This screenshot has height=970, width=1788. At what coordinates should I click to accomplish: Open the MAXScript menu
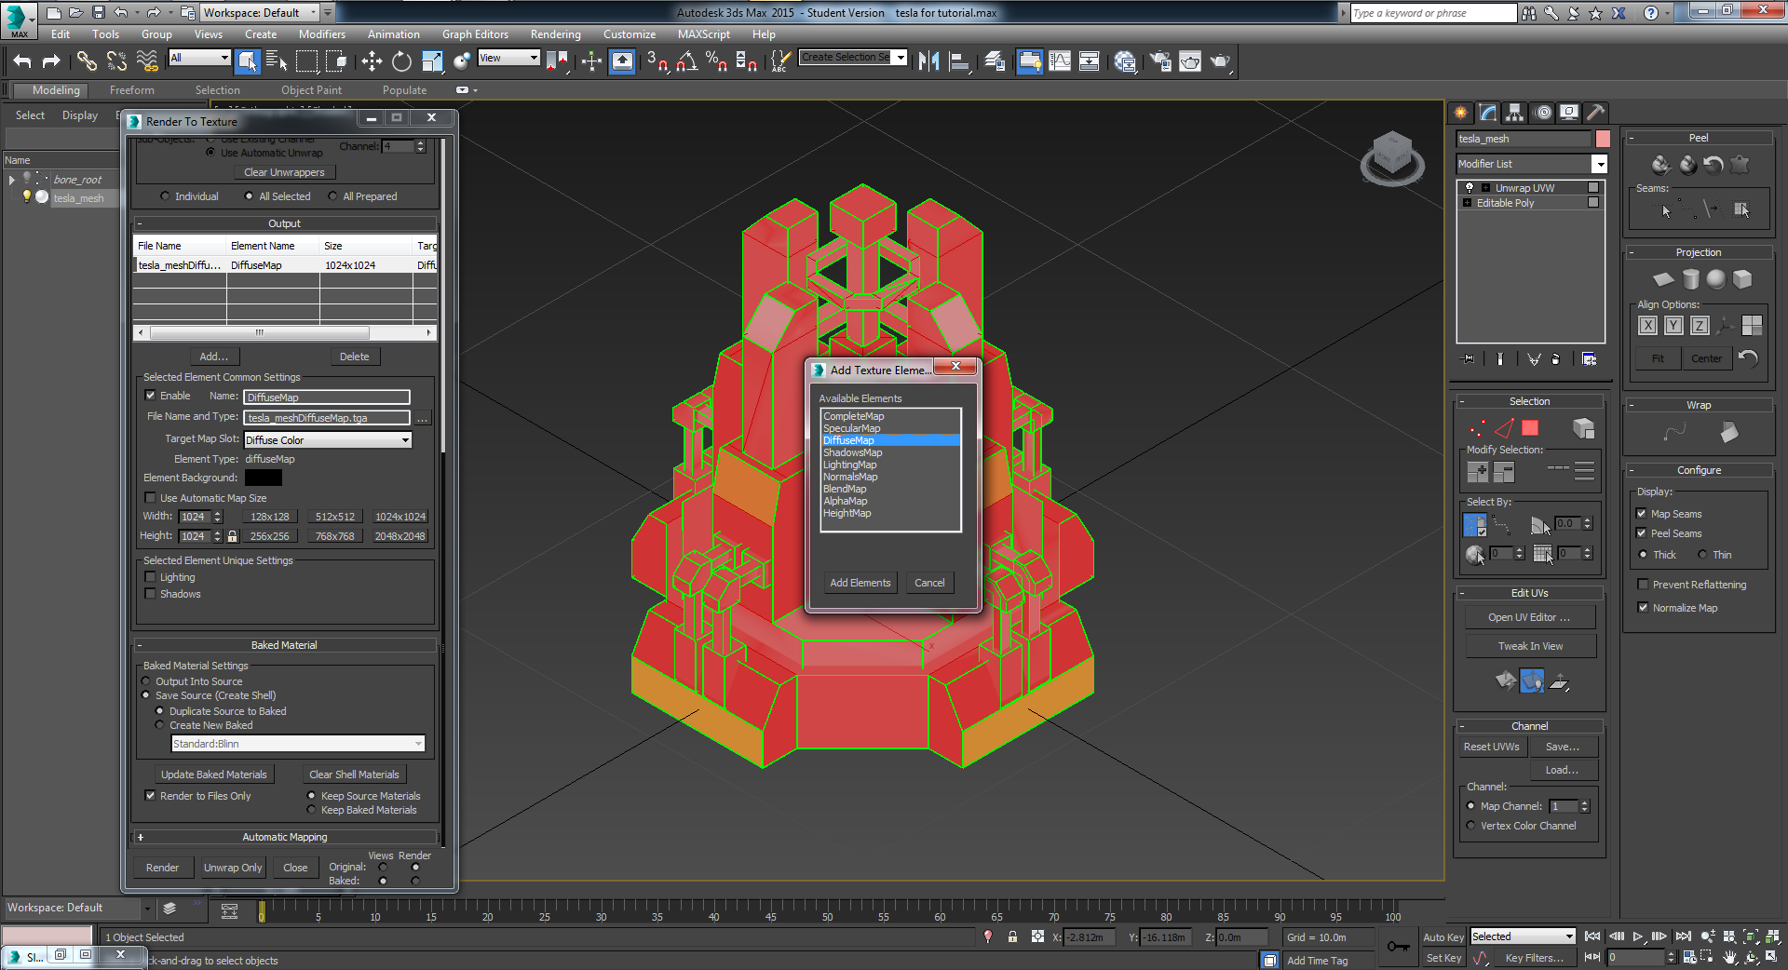click(704, 34)
